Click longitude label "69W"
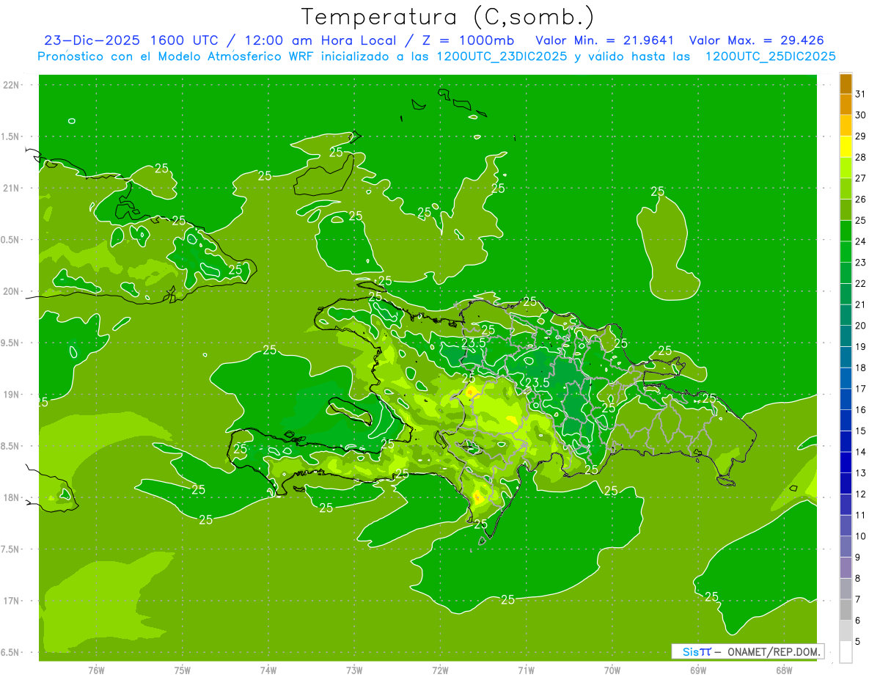The height and width of the screenshot is (680, 880). coord(698,670)
